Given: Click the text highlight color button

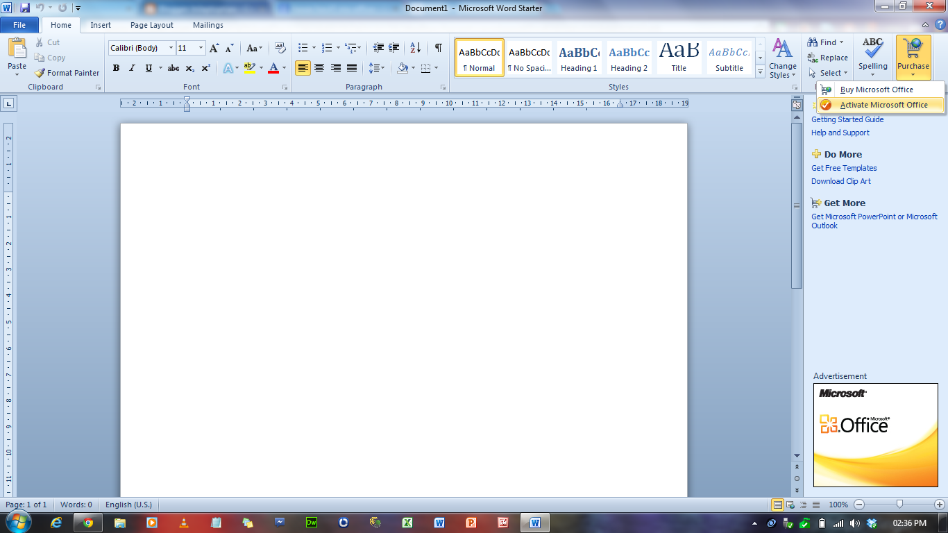Looking at the screenshot, I should [250, 68].
